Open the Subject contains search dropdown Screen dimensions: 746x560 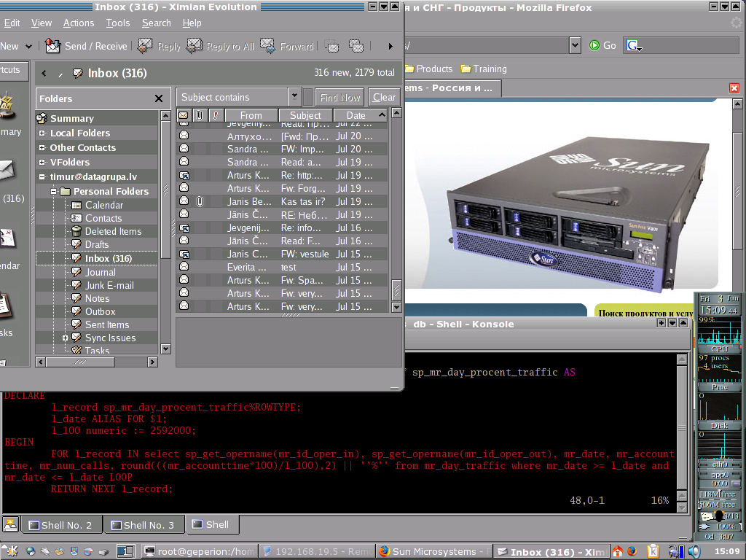click(x=294, y=97)
